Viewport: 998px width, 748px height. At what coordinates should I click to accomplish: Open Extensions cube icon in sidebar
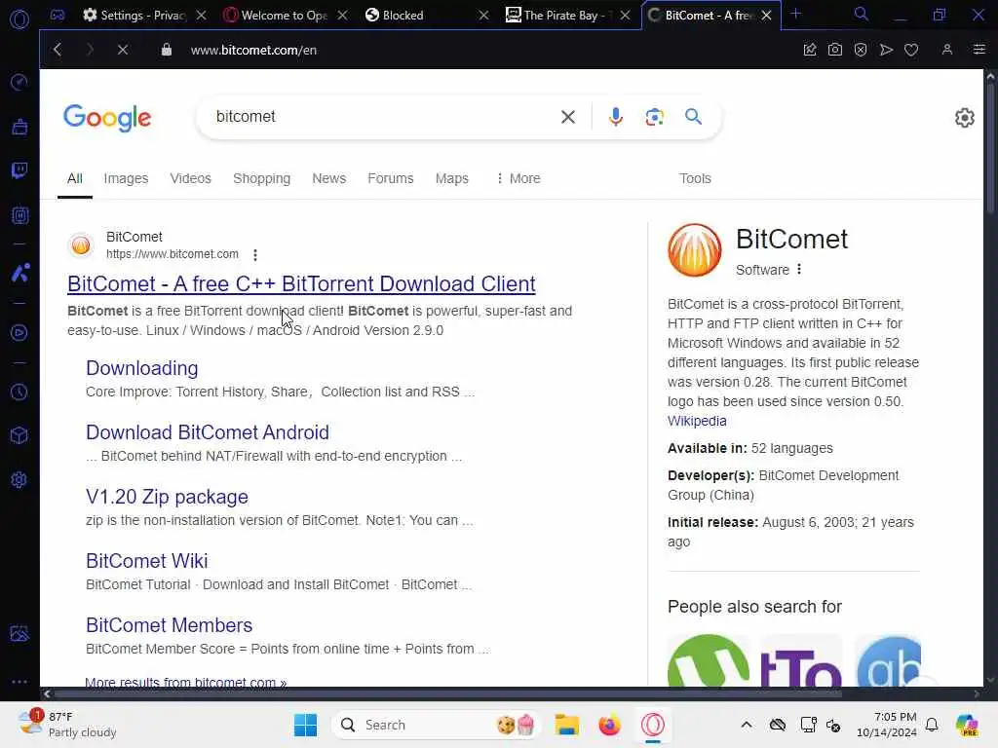(x=19, y=435)
